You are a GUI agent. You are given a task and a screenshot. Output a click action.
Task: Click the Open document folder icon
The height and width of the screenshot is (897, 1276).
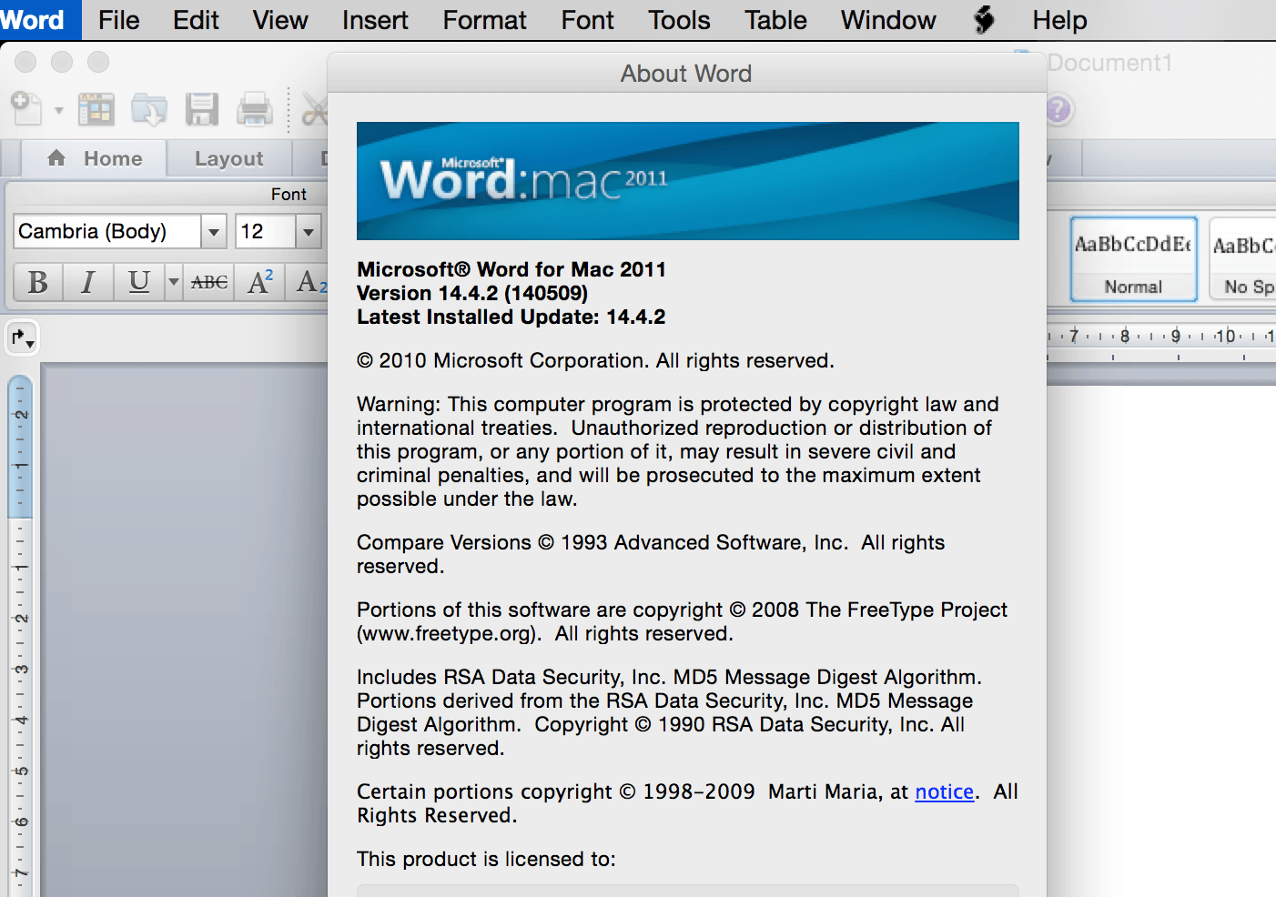149,110
